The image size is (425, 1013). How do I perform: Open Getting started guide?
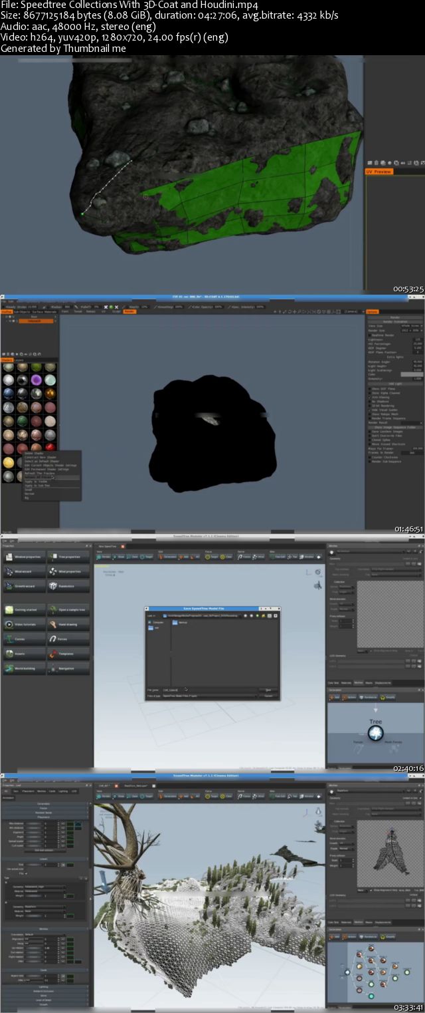[24, 609]
